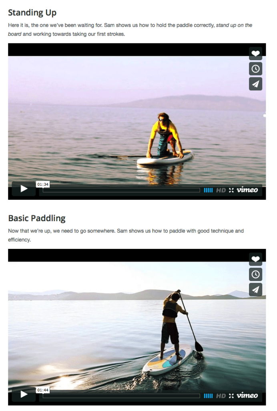The image size is (277, 411).
Task: Toggle HD quality on Standing Up video
Action: click(x=221, y=190)
